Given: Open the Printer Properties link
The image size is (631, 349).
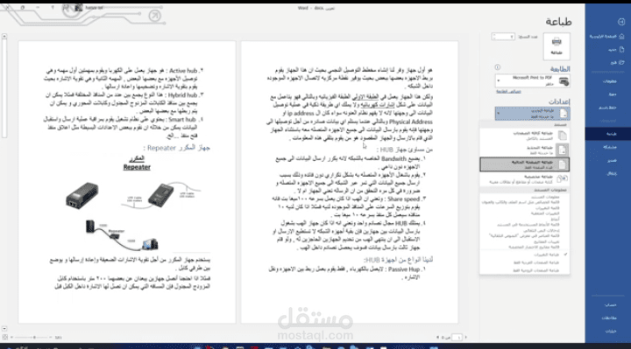Looking at the screenshot, I should coord(508,92).
